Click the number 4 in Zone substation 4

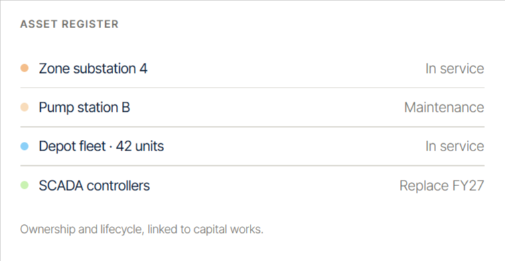[143, 68]
